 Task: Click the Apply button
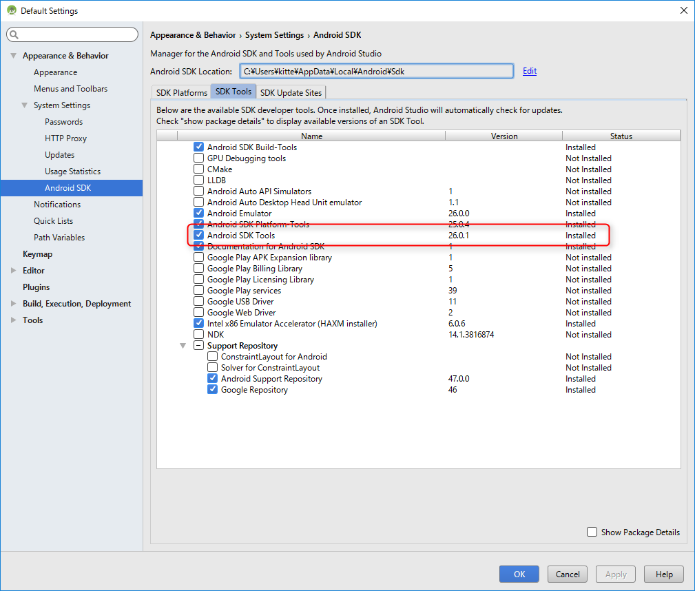(x=616, y=574)
